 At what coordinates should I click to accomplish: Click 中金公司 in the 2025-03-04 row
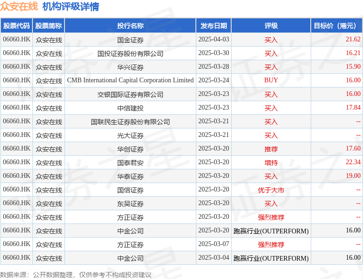tap(130, 258)
